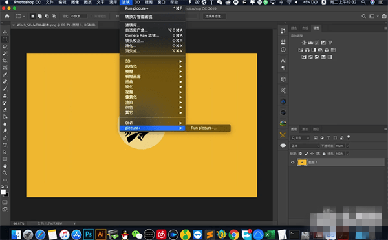Pick the Crop tool
This screenshot has width=388, height=240.
(5, 61)
